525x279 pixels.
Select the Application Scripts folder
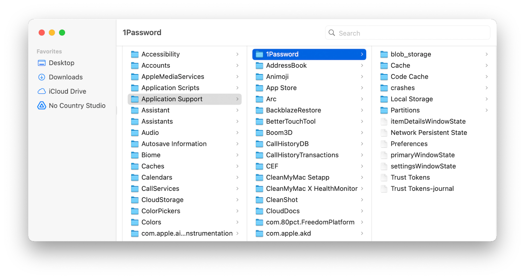tap(170, 88)
